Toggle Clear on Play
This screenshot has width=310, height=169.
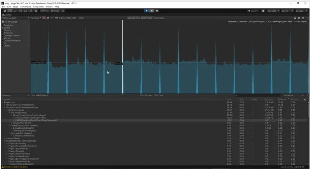tap(134, 18)
